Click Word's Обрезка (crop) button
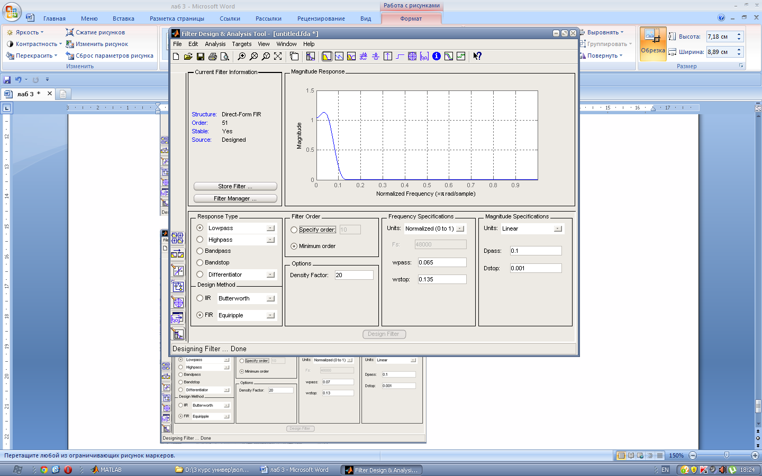Image resolution: width=762 pixels, height=476 pixels. 653,43
